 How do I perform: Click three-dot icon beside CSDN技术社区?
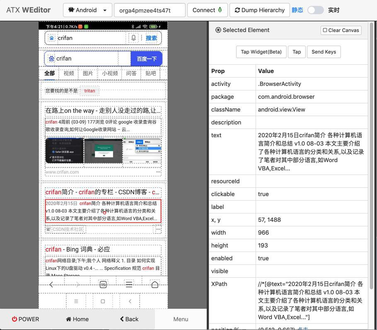(x=158, y=229)
